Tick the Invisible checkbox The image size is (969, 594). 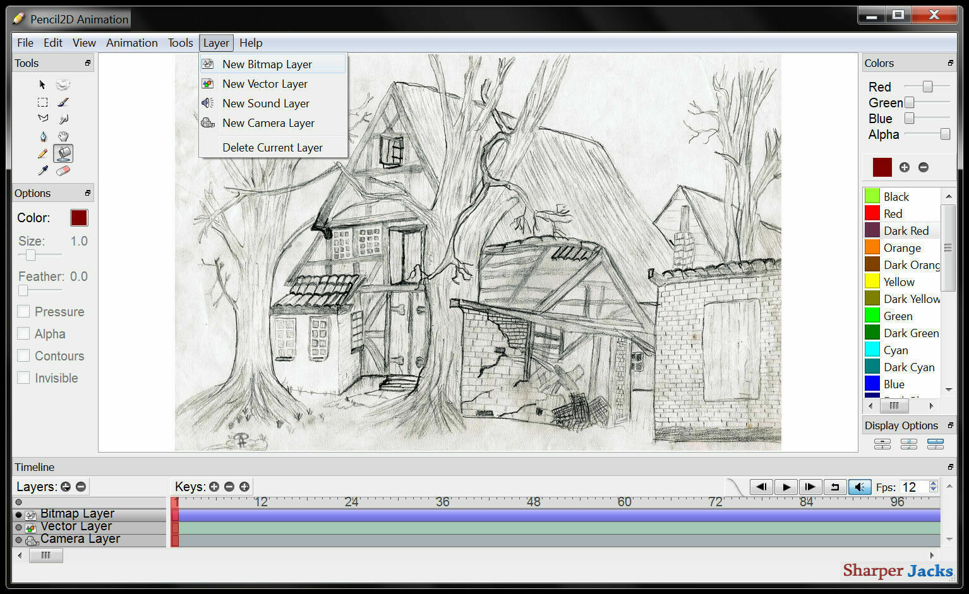tap(23, 377)
